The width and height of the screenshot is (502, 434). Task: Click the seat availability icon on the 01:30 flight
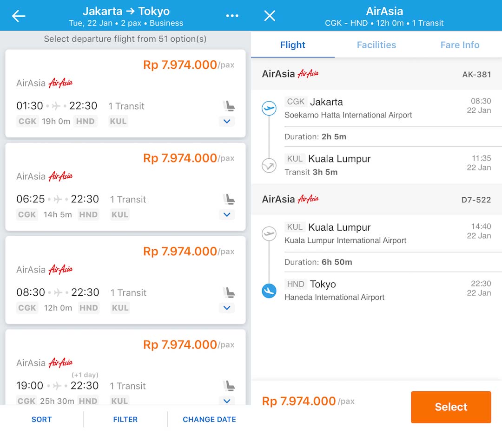tap(228, 105)
